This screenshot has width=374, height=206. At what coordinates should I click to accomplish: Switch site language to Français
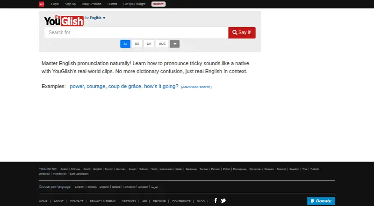91,187
